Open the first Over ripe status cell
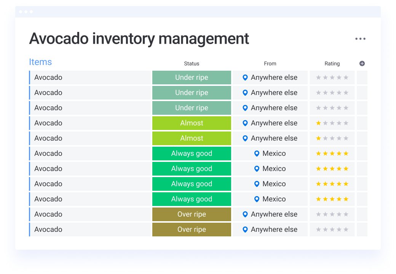Screen dimensions: 396x274 click(192, 214)
